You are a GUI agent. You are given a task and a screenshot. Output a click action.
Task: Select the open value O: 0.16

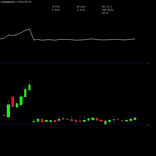coord(56,7)
